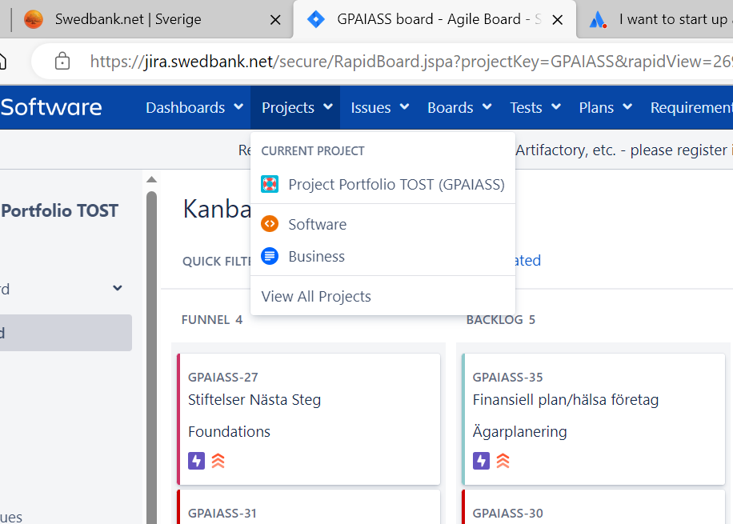This screenshot has width=733, height=524.
Task: Click the Jira diamond favicon on GPAIASS tab
Action: coord(316,19)
